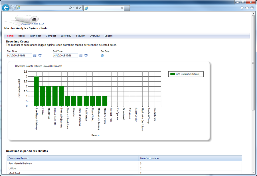
Task: Open the browser Tools gear menu
Action: click(x=252, y=8)
